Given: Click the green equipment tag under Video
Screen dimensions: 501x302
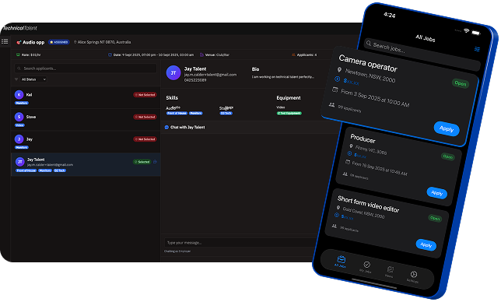Looking at the screenshot, I should pos(289,113).
